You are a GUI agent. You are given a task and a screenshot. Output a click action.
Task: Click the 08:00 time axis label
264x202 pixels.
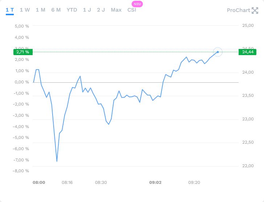tap(39, 182)
